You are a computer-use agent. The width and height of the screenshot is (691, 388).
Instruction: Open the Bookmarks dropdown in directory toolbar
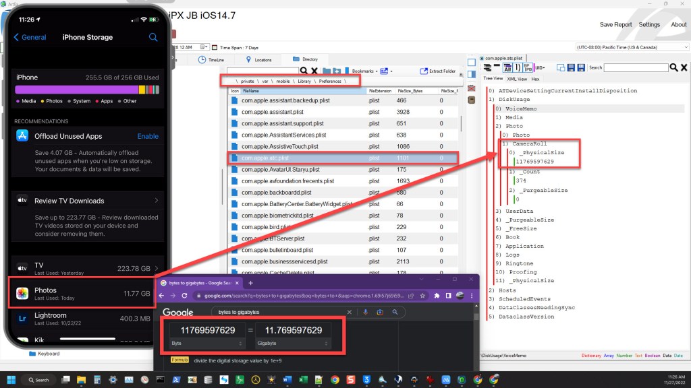point(366,71)
